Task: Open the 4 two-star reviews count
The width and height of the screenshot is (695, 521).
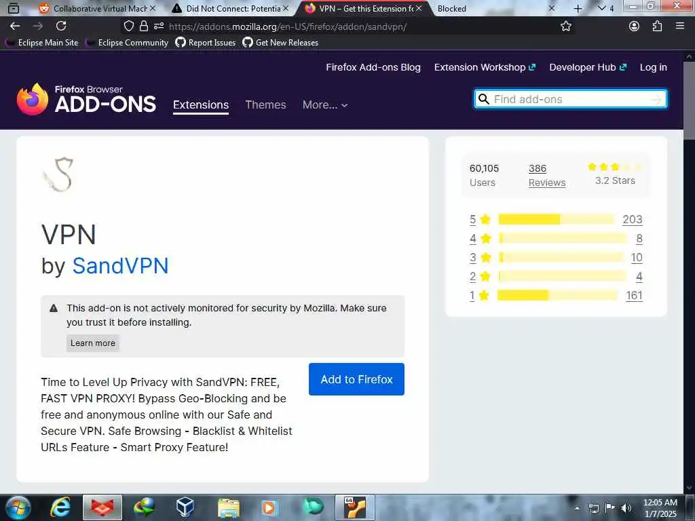Action: 639,277
